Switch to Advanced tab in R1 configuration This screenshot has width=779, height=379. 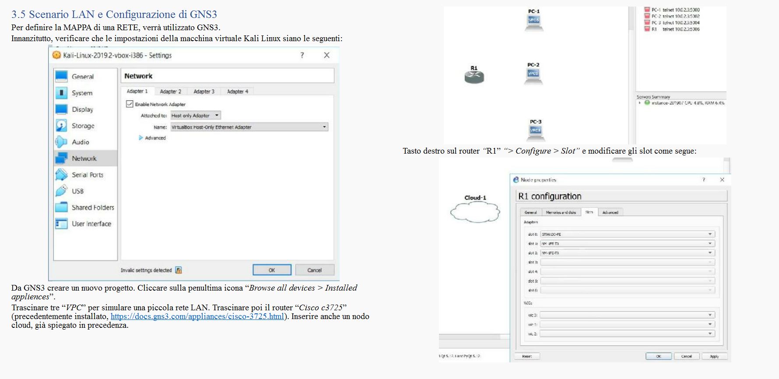coord(610,212)
